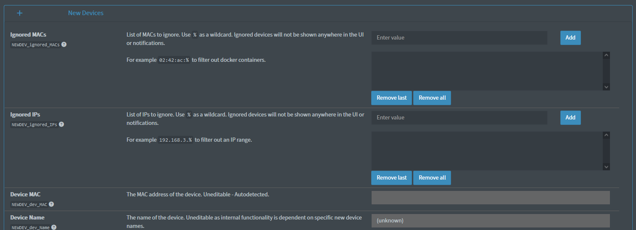636x230 pixels.
Task: Click Remove last under Ignored MACs list
Action: (x=391, y=98)
